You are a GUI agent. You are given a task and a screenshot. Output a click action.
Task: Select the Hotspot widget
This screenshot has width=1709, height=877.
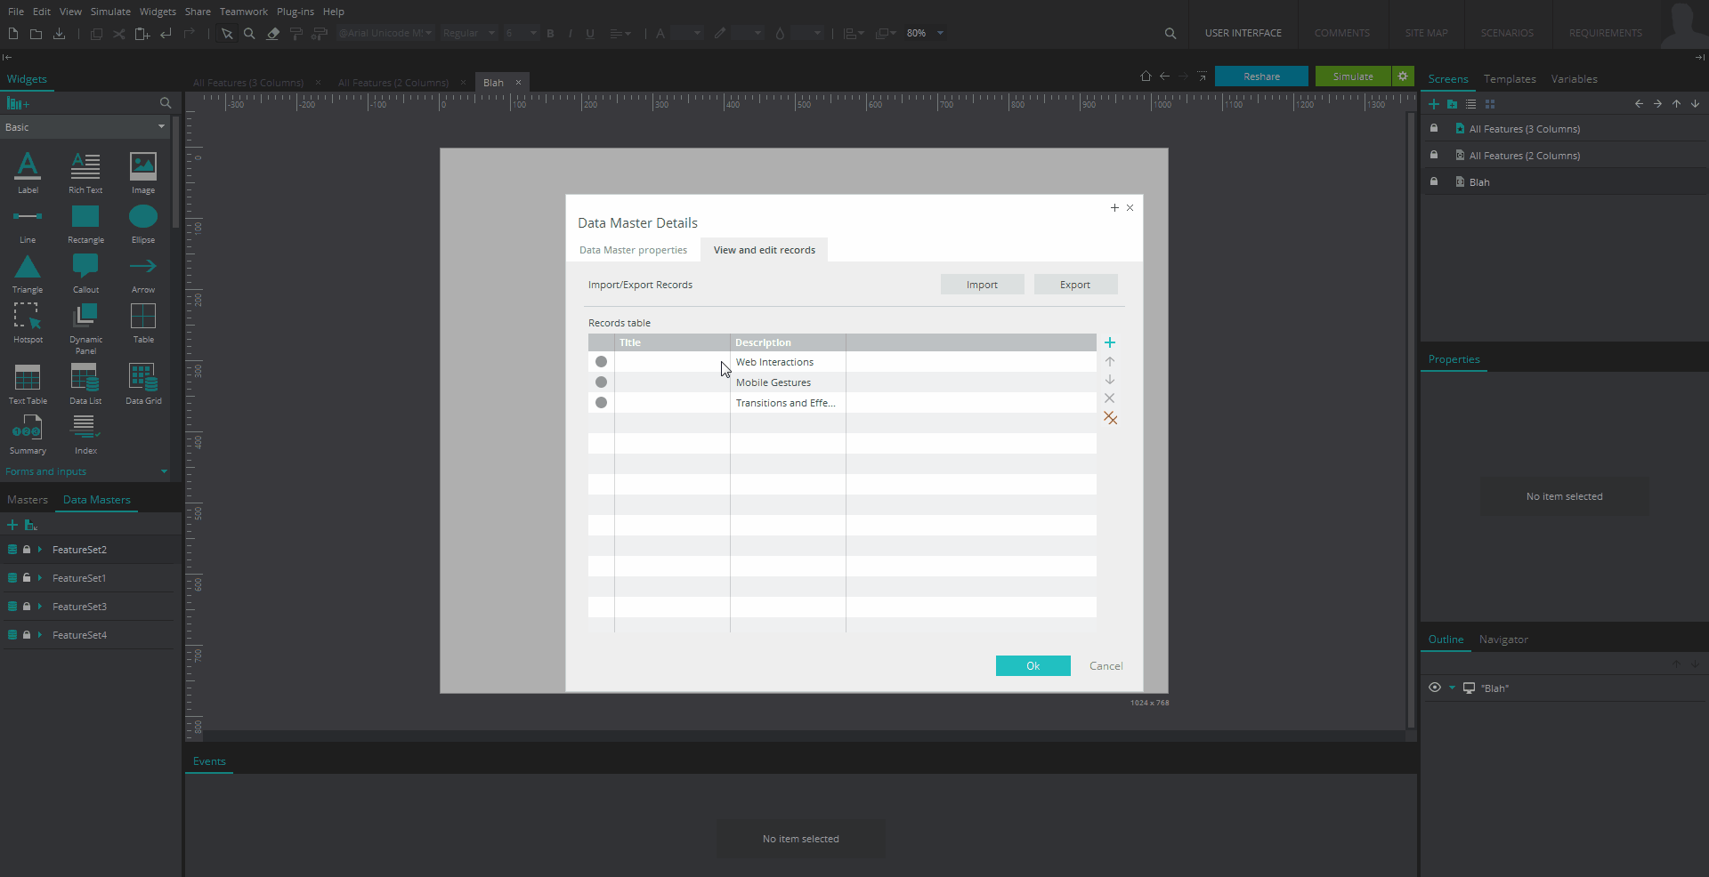[28, 318]
